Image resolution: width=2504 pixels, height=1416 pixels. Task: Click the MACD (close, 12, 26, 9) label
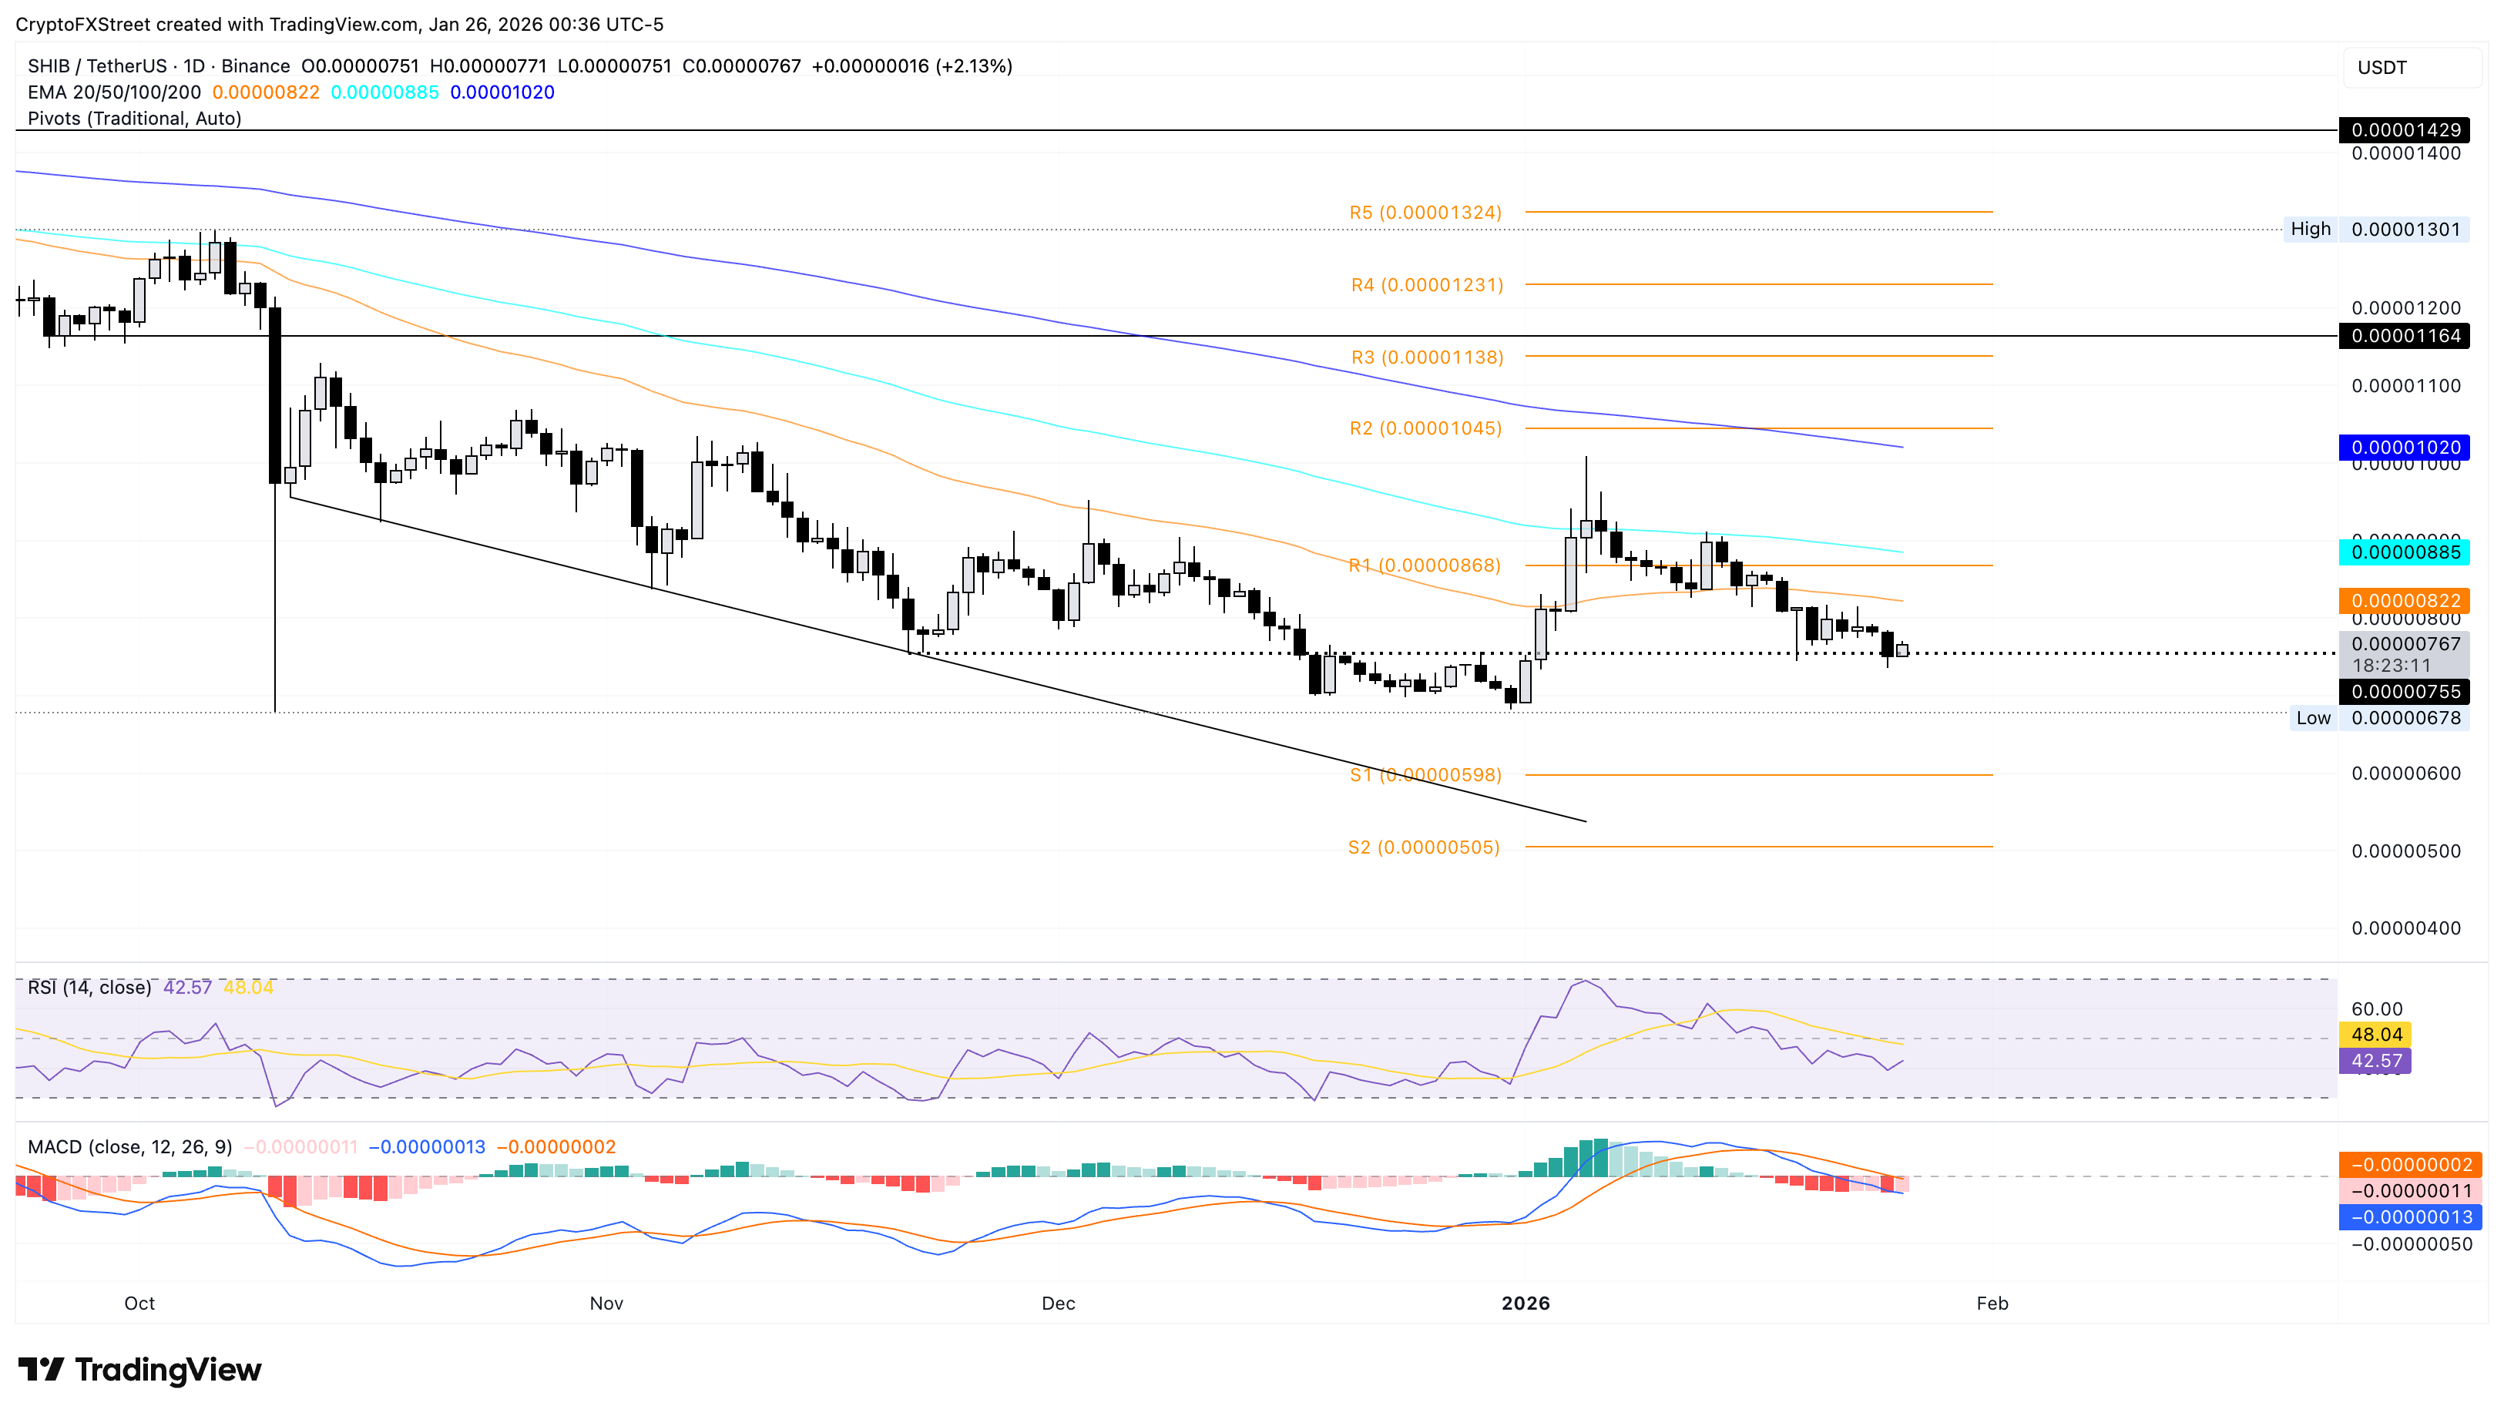point(130,1146)
